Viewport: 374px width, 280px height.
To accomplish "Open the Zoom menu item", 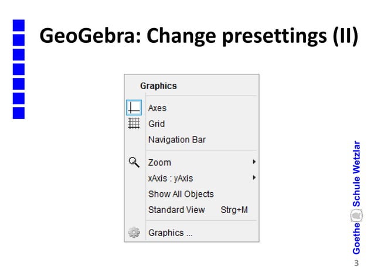I will [x=159, y=162].
